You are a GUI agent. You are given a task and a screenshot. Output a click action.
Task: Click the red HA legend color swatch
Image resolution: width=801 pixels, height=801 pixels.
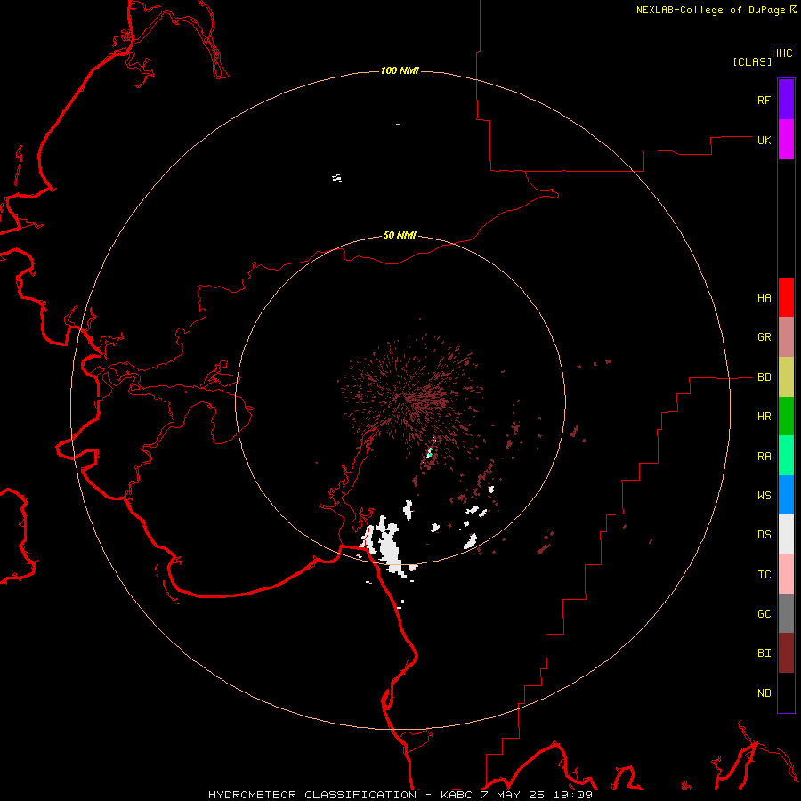(x=786, y=297)
